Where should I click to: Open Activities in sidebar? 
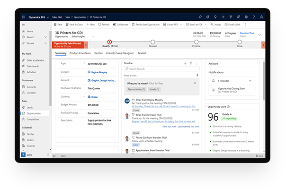click(x=31, y=72)
